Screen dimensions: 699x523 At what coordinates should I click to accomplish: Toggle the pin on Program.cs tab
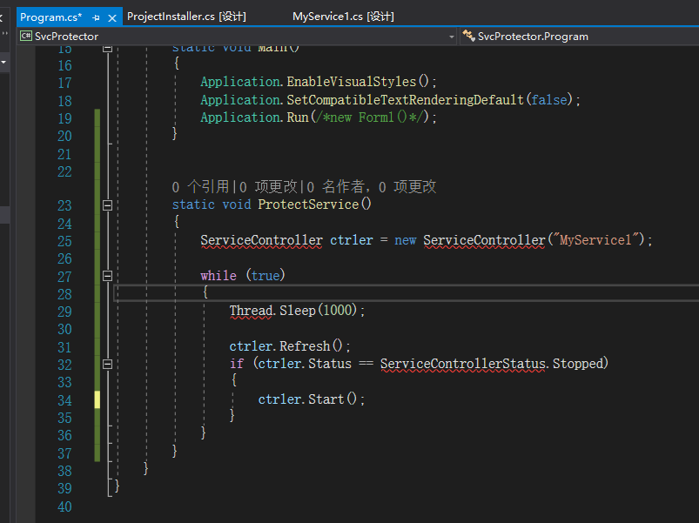pyautogui.click(x=96, y=17)
